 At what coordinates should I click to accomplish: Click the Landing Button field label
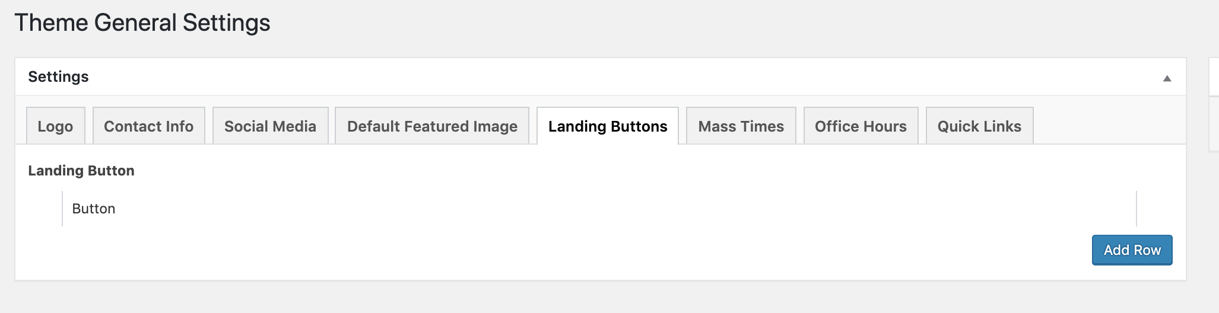(x=81, y=171)
